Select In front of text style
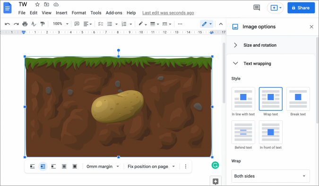 (x=271, y=132)
